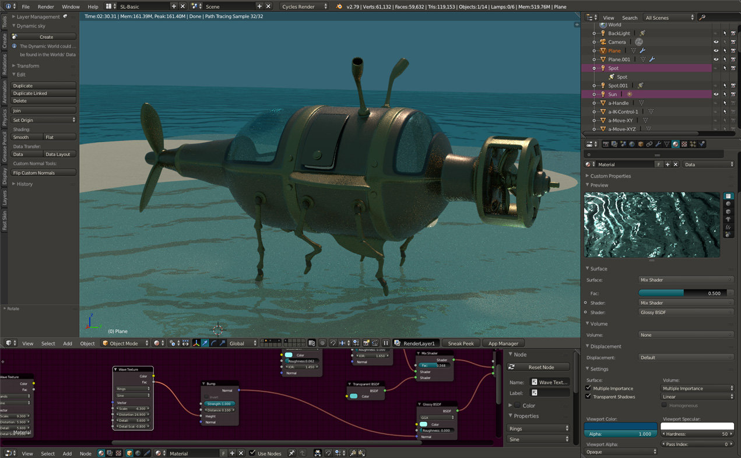Pin the node tree with the pin icon
This screenshot has width=741, height=458.
pos(292,453)
